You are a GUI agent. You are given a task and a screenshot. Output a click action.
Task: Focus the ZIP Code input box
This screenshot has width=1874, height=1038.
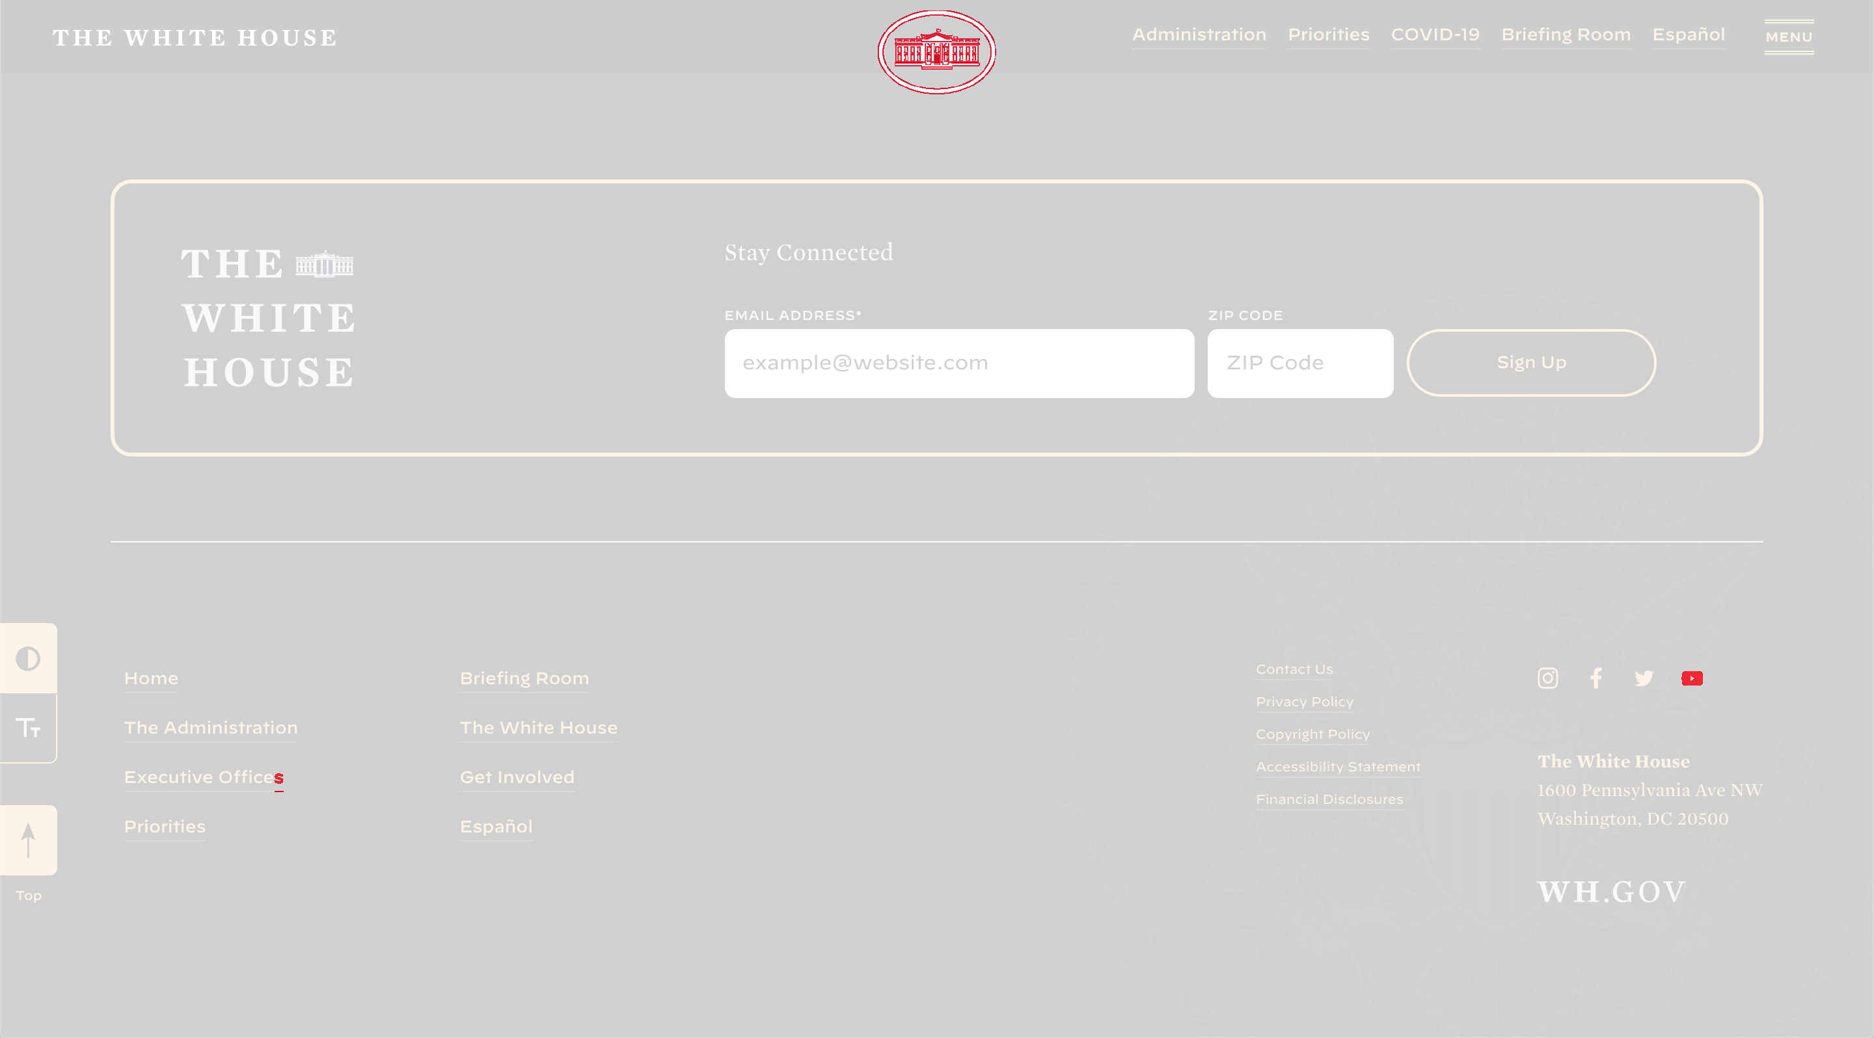point(1299,363)
